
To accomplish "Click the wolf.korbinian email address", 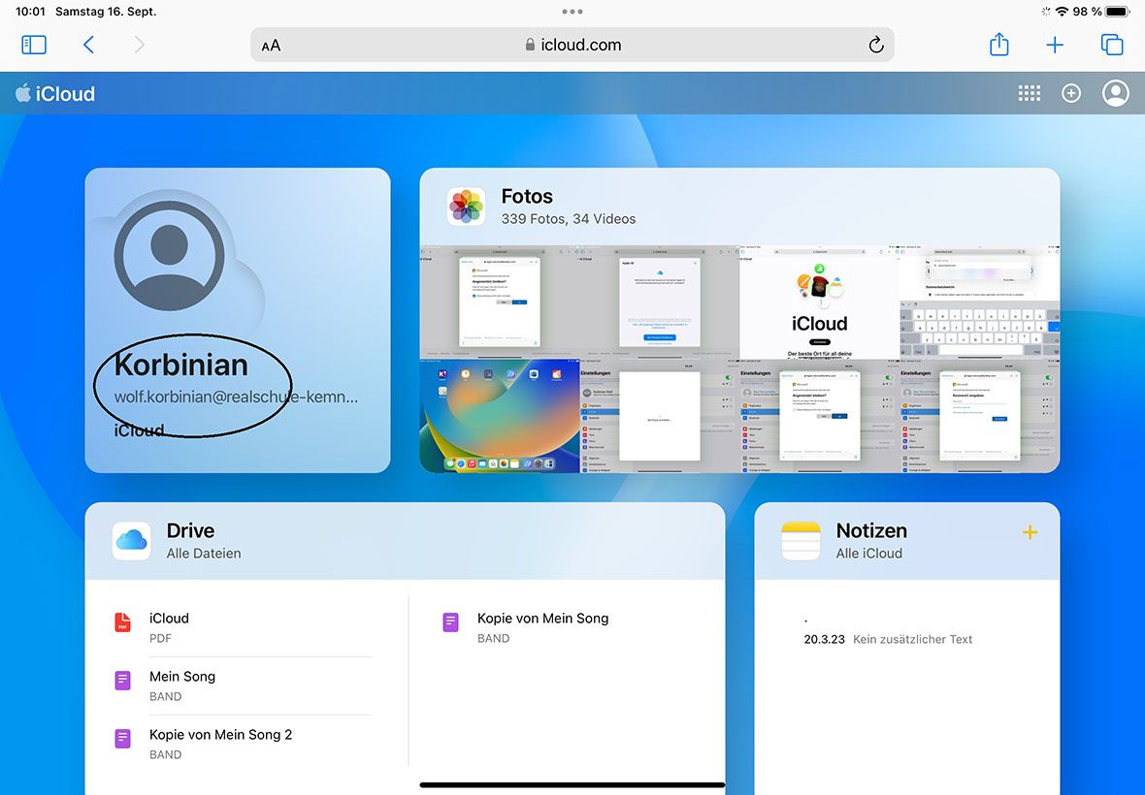I will pyautogui.click(x=236, y=397).
